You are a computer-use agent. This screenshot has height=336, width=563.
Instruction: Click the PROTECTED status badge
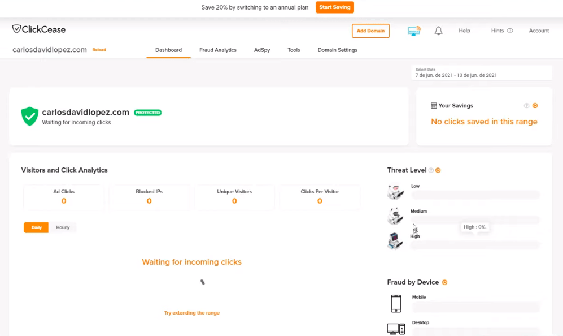tap(147, 113)
